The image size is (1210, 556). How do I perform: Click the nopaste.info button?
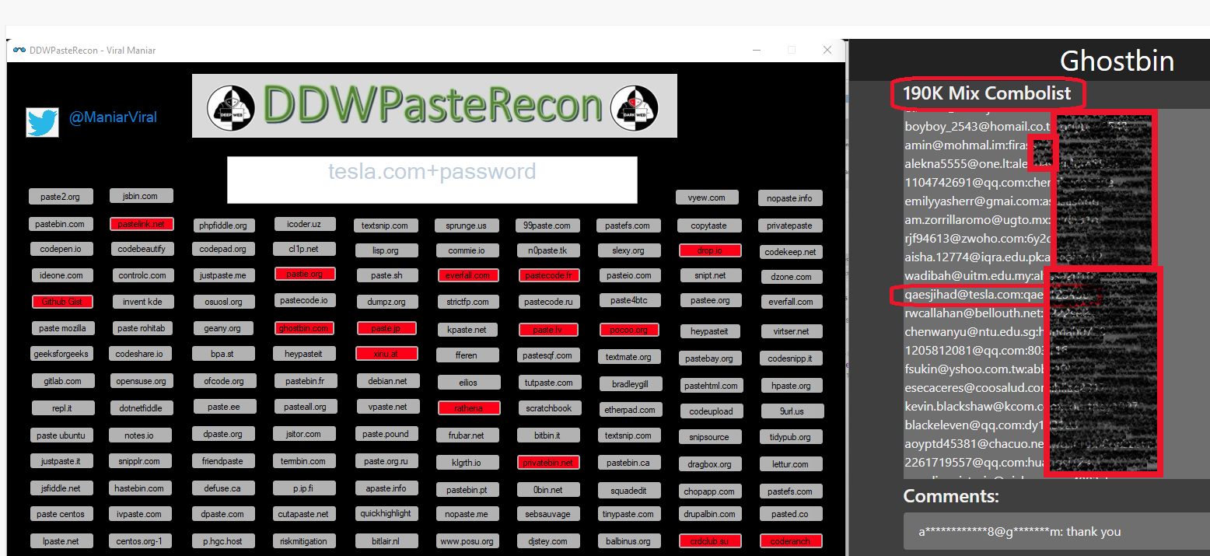[x=789, y=198]
